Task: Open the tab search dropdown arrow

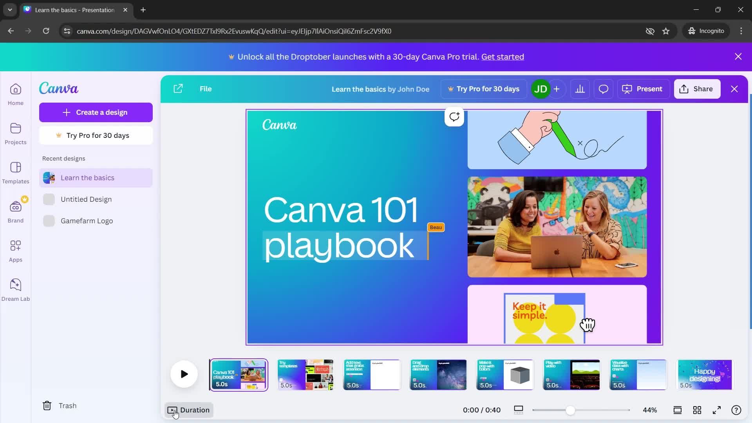Action: [x=10, y=10]
